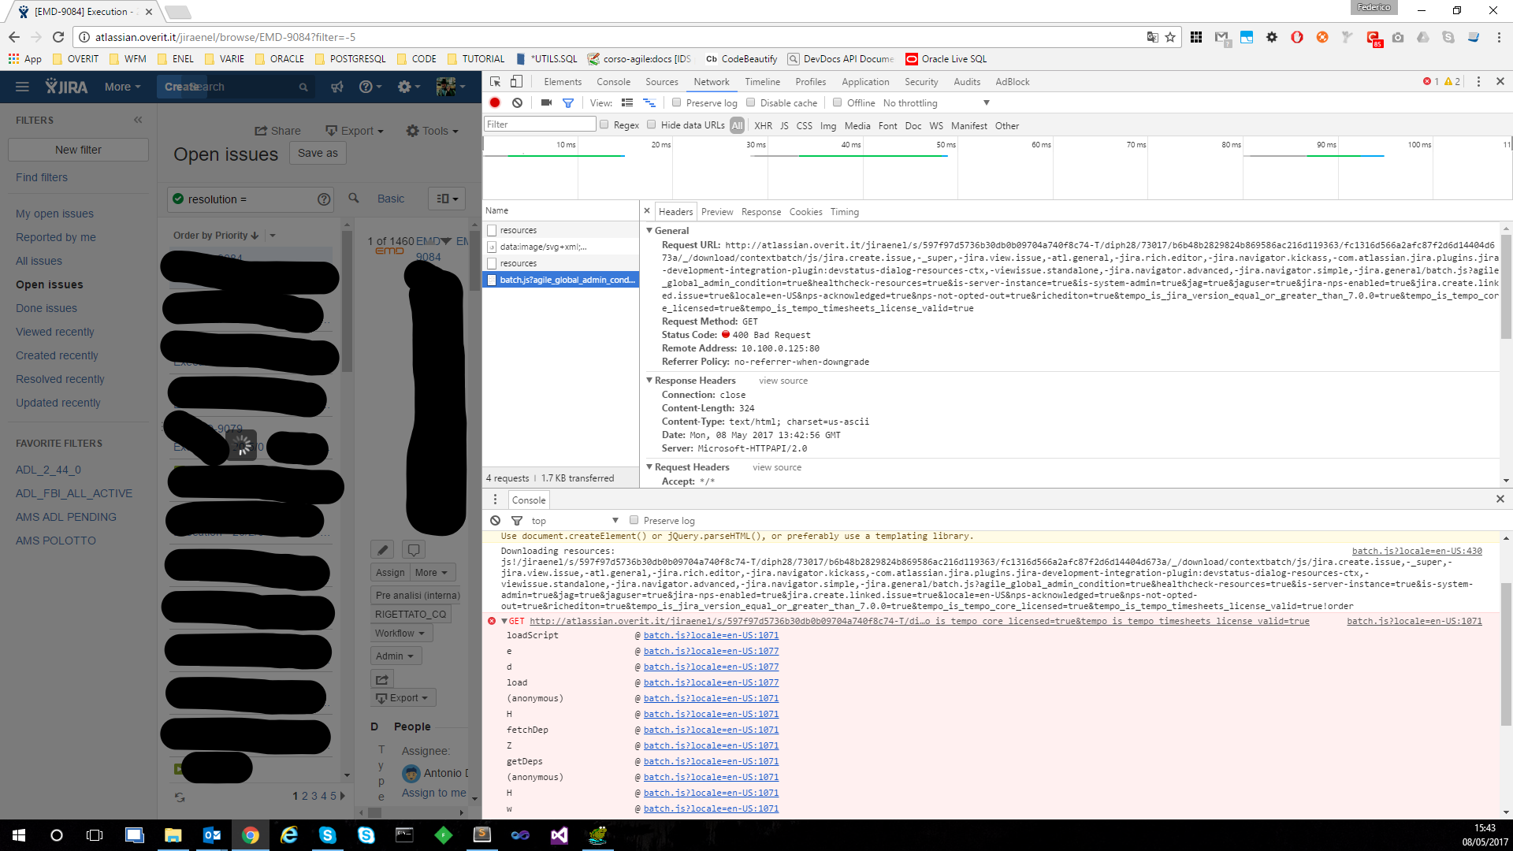
Task: Click the record network log button
Action: pos(495,103)
